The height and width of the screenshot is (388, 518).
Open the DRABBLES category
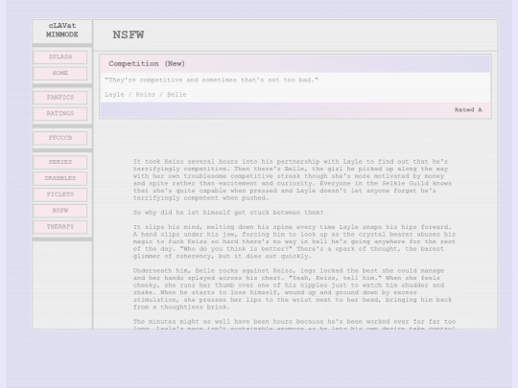tap(60, 178)
